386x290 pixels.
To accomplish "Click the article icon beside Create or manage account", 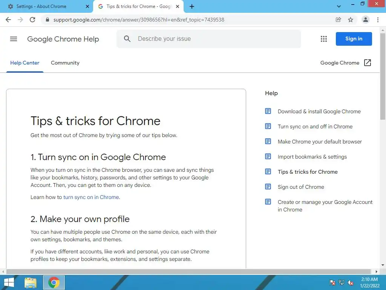I will tap(268, 202).
